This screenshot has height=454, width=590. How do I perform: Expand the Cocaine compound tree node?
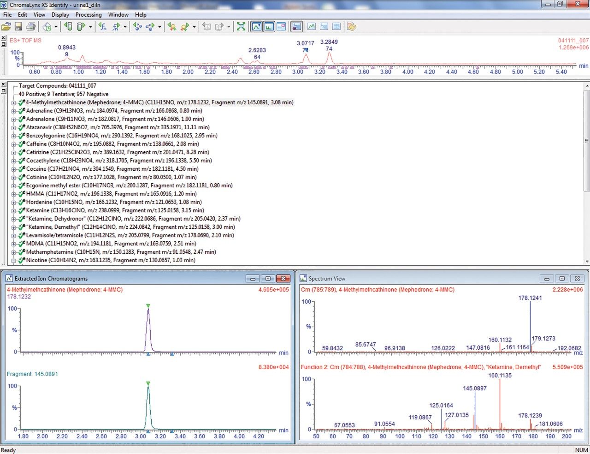(14, 169)
